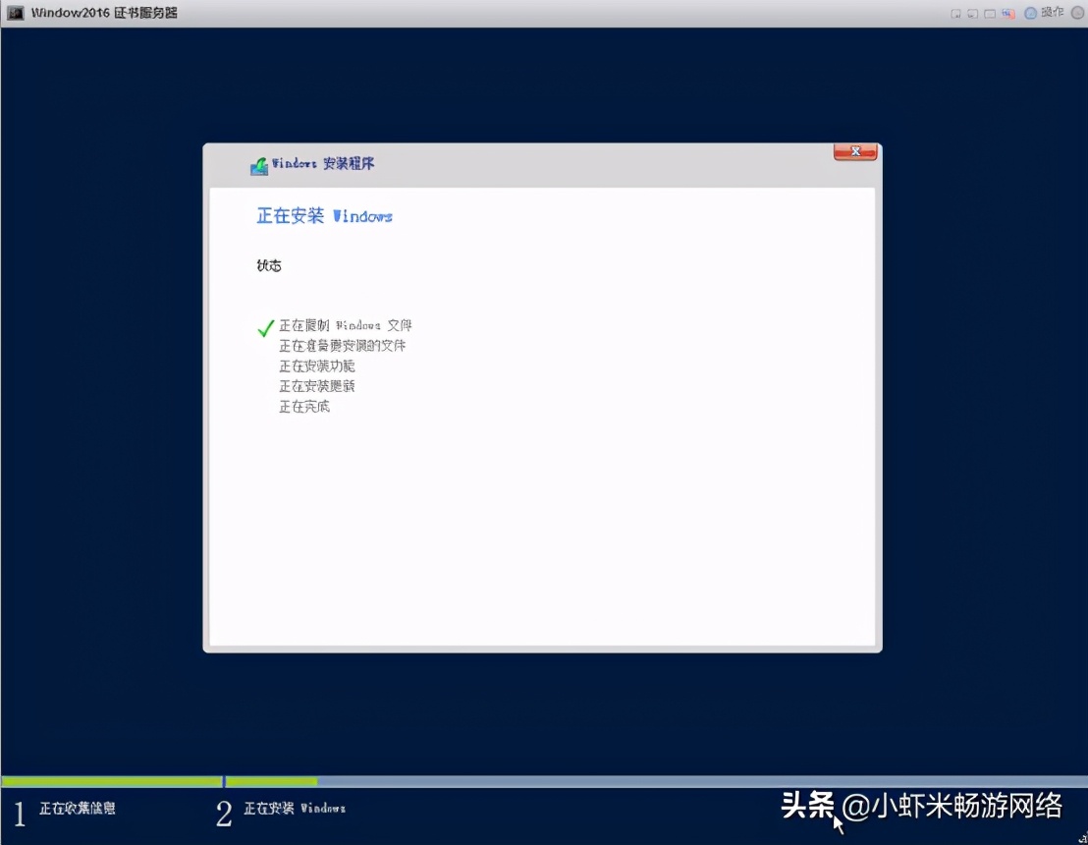Select the 正在完成 status line
The image size is (1088, 845).
(x=304, y=406)
